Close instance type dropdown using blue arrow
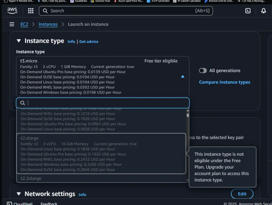 coord(182,76)
